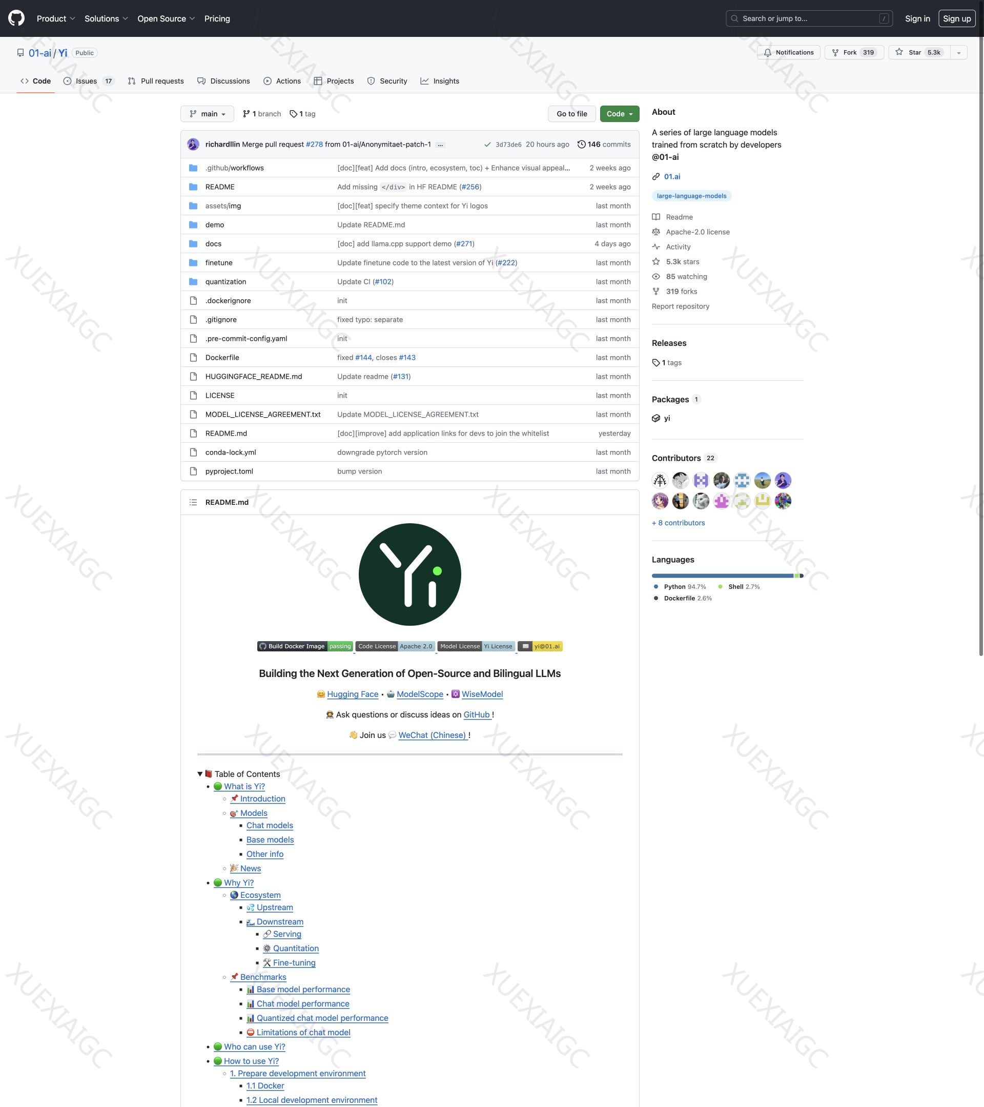Click the 1 tag icon link

294,114
